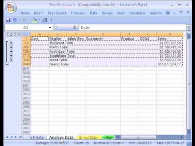Switch to the Analyze Data sheet tab
This screenshot has height=146, width=195.
61,137
